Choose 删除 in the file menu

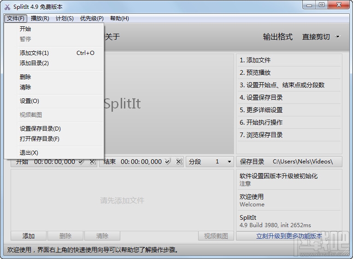(60, 77)
